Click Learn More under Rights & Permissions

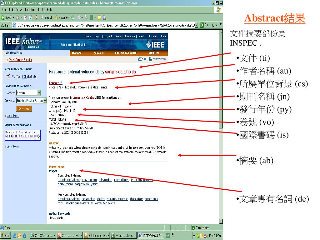pyautogui.click(x=12, y=146)
